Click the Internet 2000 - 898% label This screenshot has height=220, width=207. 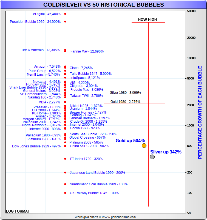click(45, 129)
